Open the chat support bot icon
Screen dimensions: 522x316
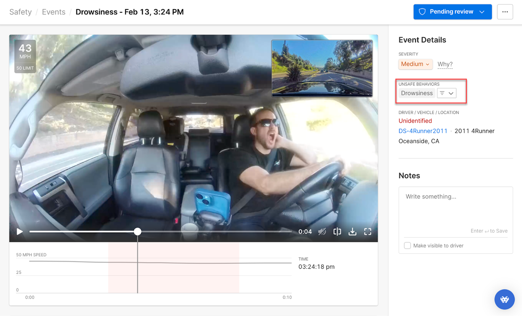coord(504,299)
